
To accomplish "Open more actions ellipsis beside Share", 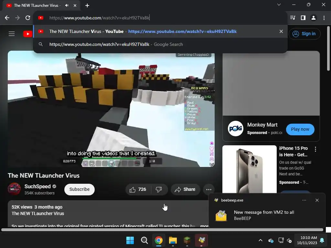I will coord(209,190).
